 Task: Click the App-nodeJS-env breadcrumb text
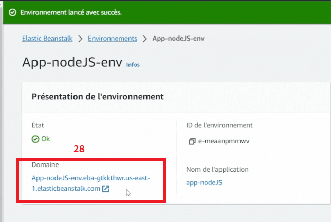[178, 39]
